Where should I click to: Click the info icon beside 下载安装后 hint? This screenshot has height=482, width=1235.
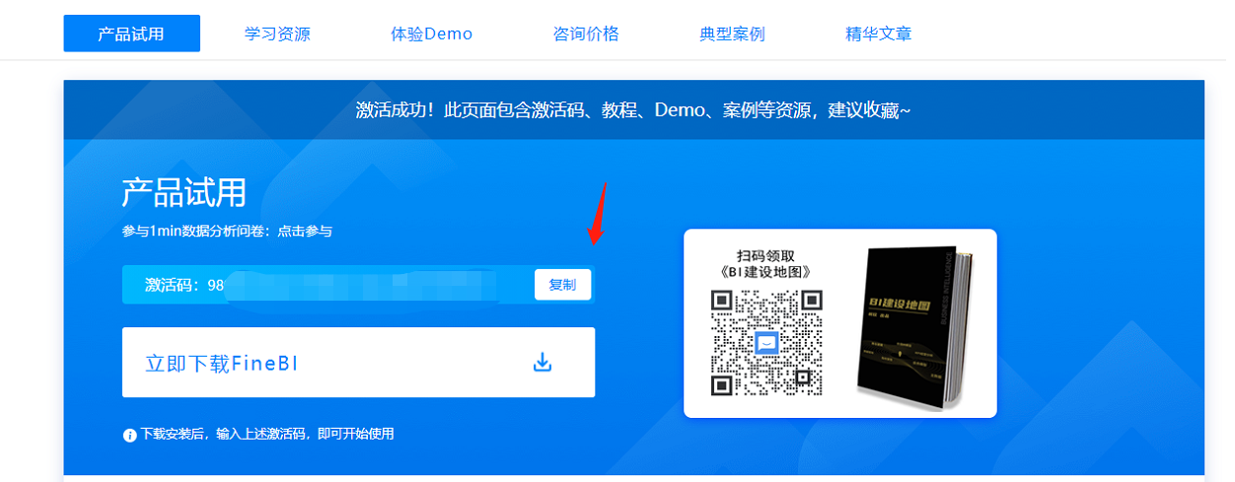point(130,435)
